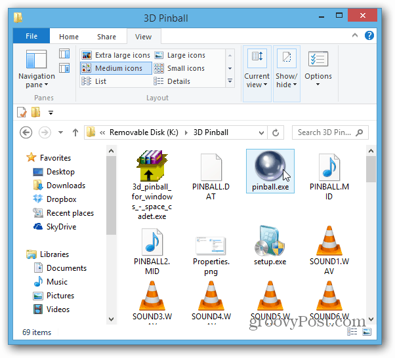Go up one folder level
395x358 pixels.
75,132
